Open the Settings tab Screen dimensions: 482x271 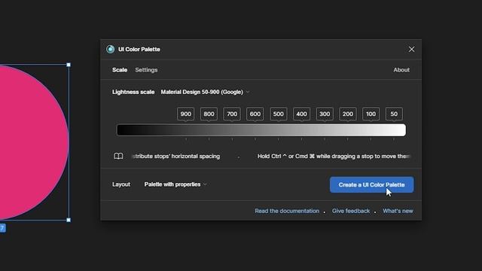point(146,70)
